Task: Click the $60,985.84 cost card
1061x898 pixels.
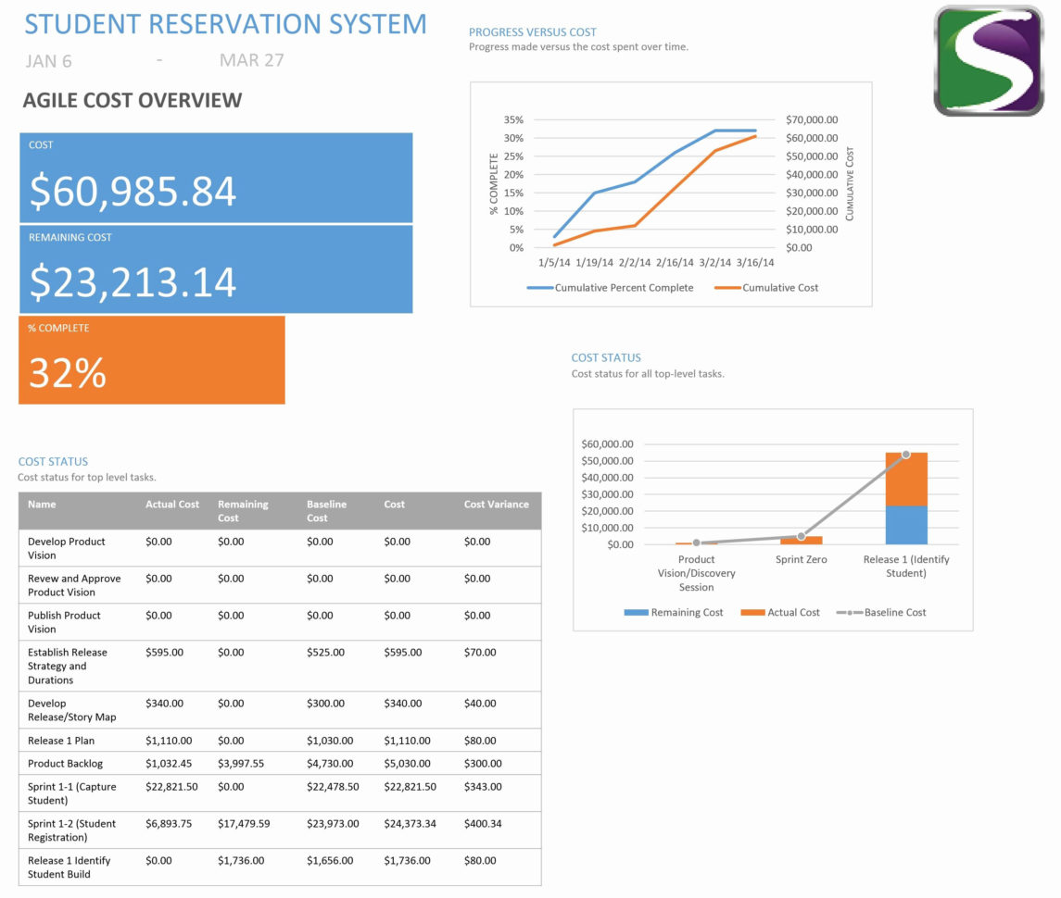Action: [x=216, y=178]
